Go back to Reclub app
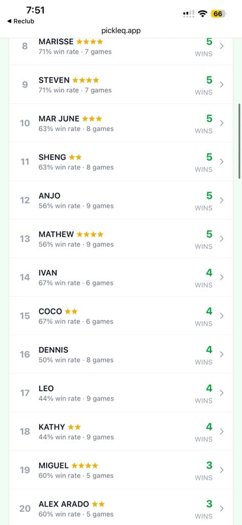242x525 pixels. click(x=20, y=21)
